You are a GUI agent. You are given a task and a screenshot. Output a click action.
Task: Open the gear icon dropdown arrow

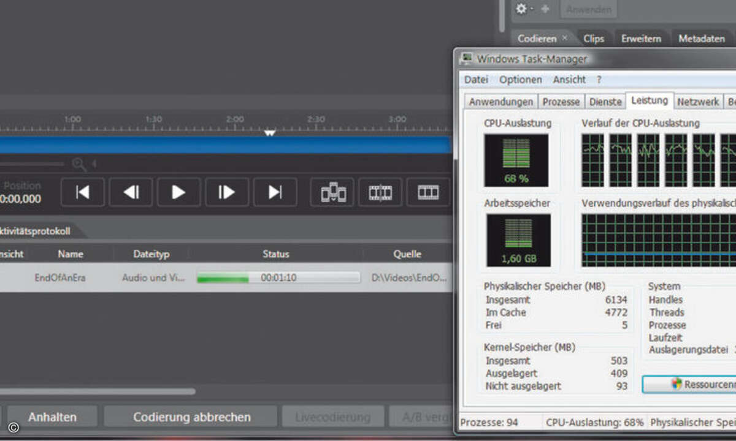pyautogui.click(x=531, y=9)
